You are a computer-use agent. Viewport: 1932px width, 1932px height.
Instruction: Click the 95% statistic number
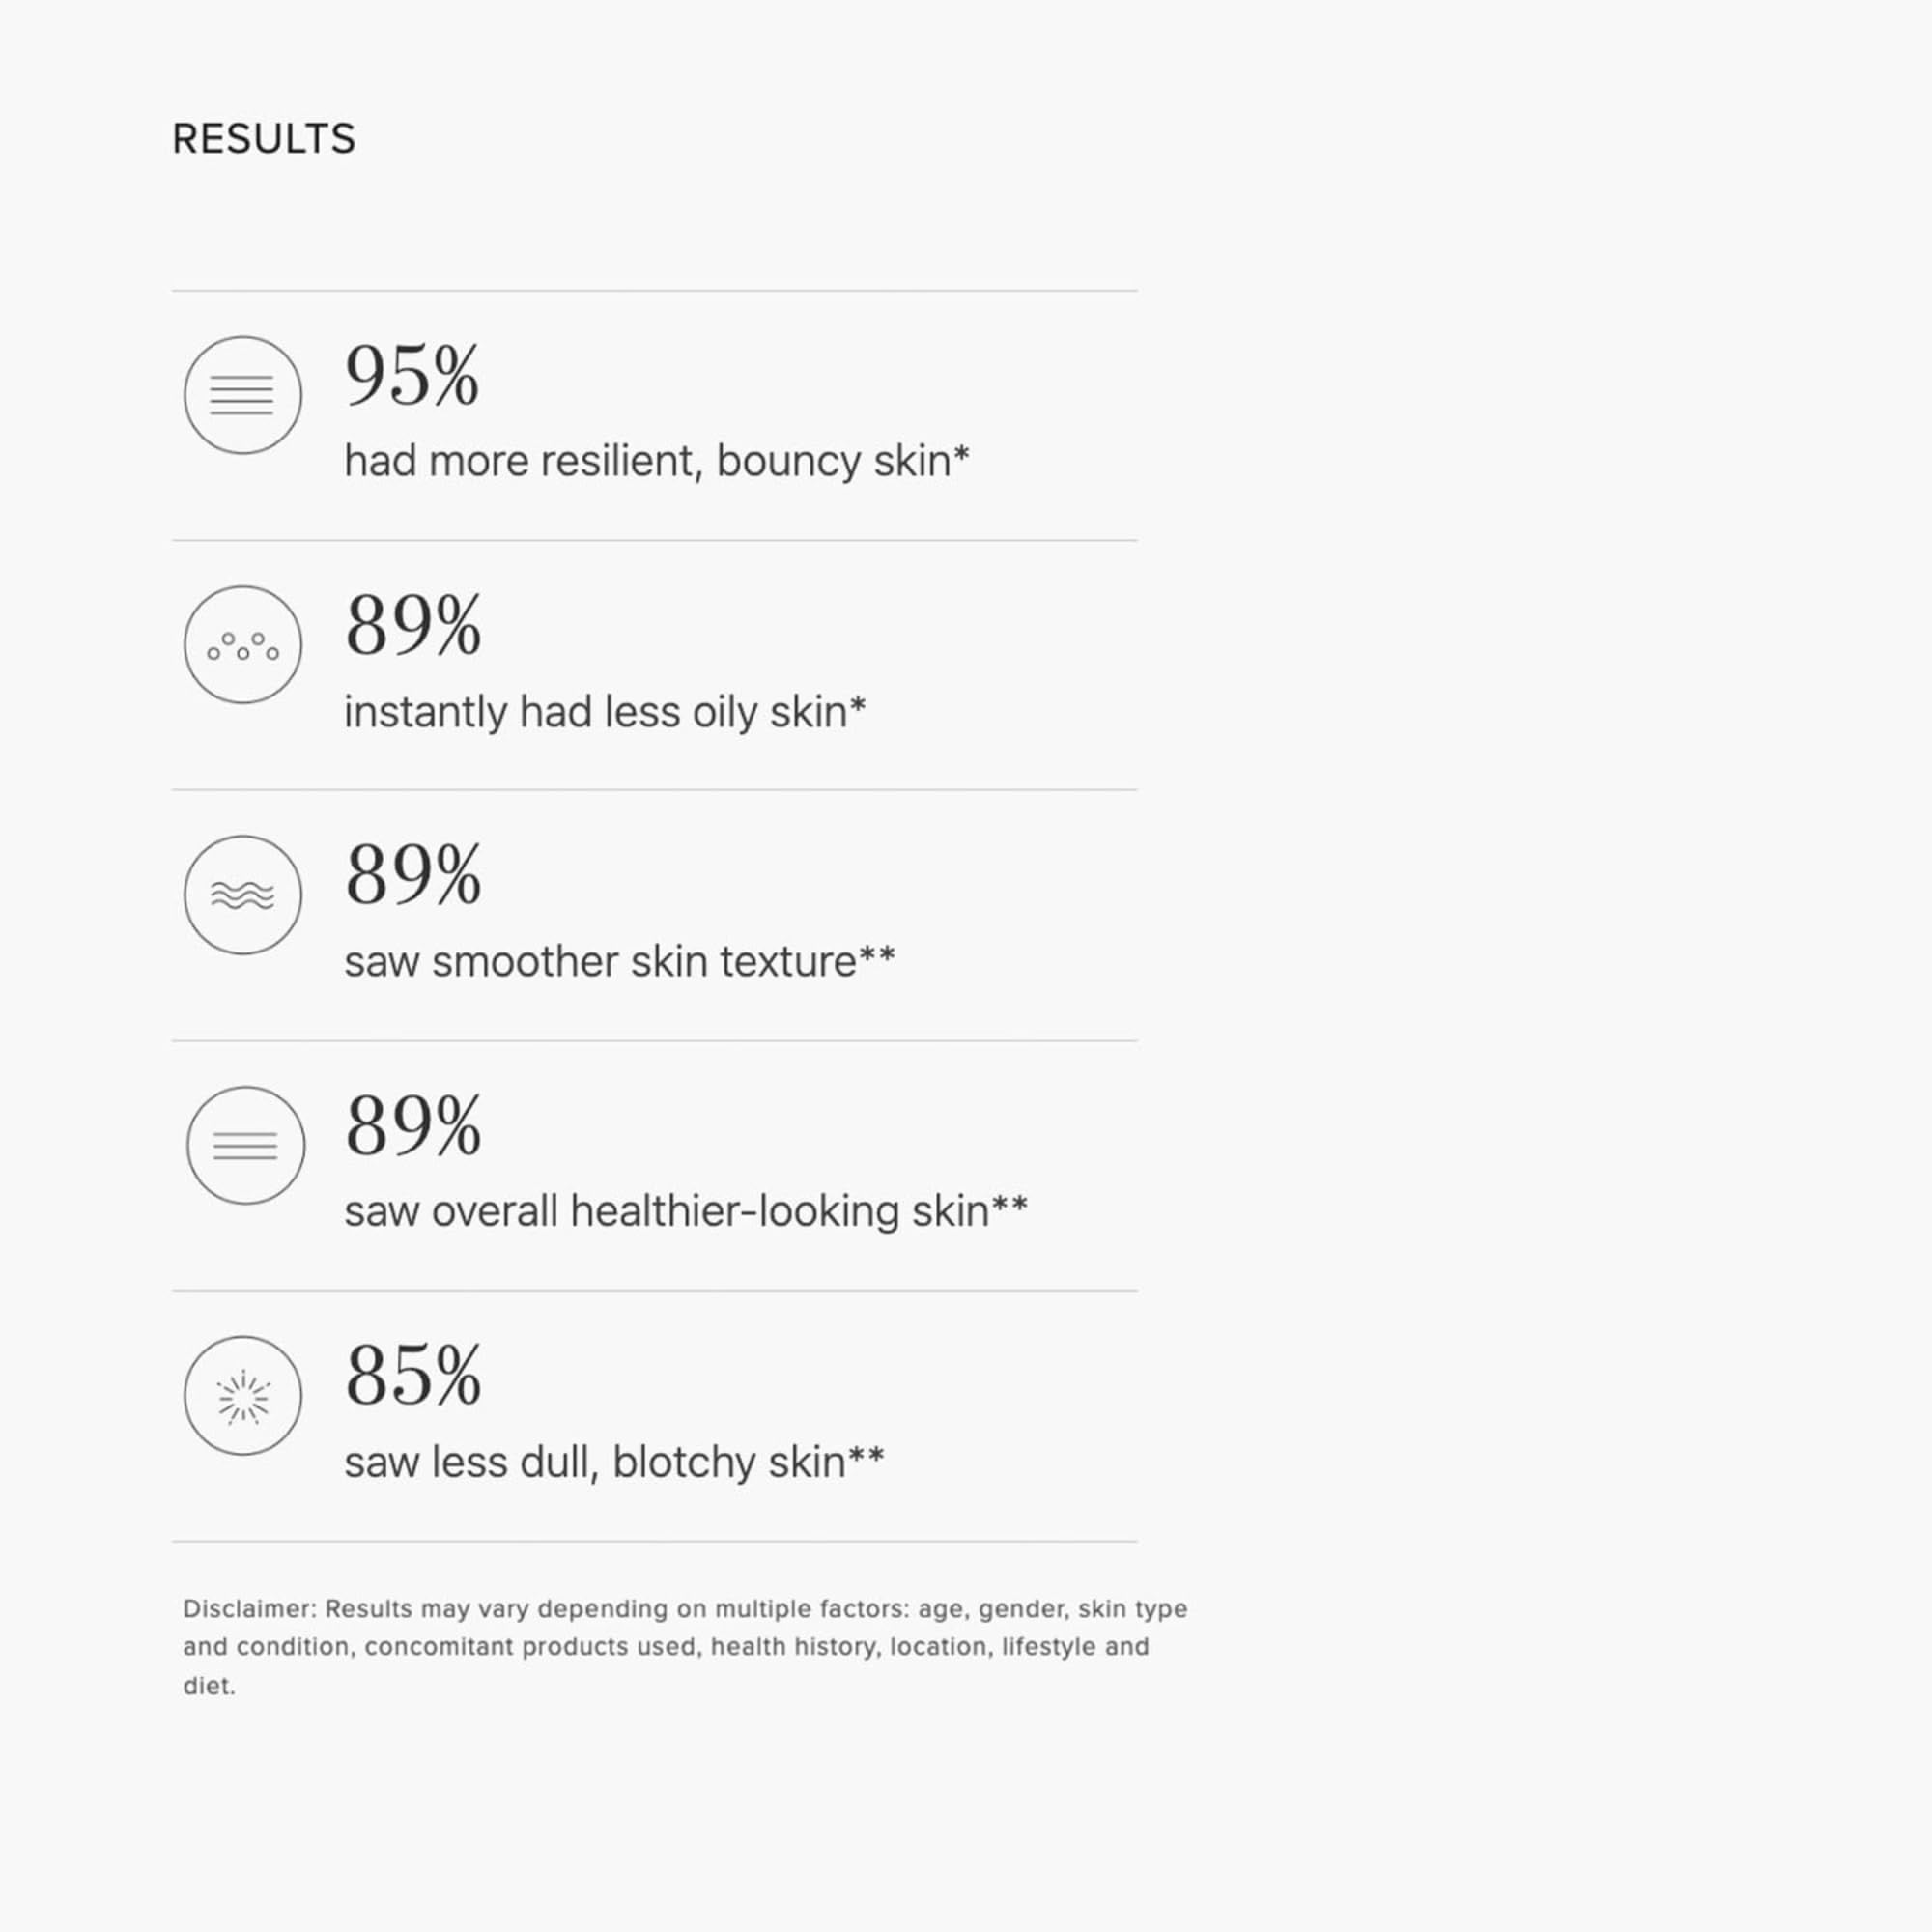coord(412,376)
